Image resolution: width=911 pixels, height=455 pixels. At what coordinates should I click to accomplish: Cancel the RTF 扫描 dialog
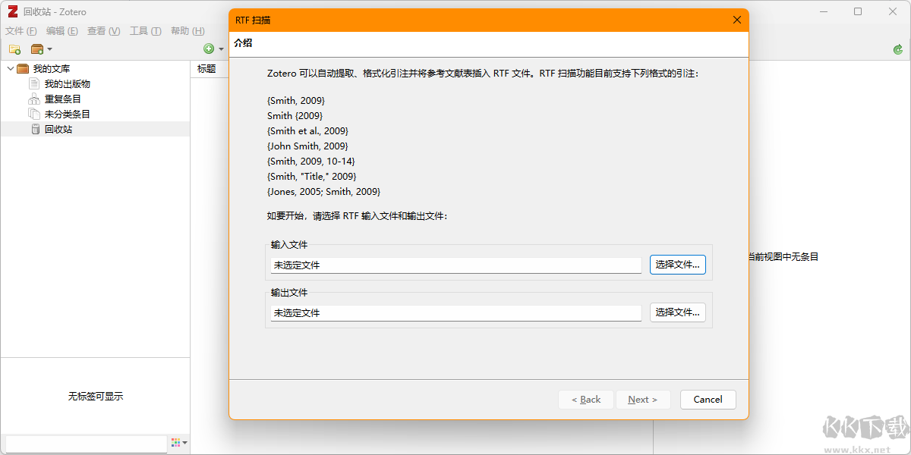(x=708, y=400)
